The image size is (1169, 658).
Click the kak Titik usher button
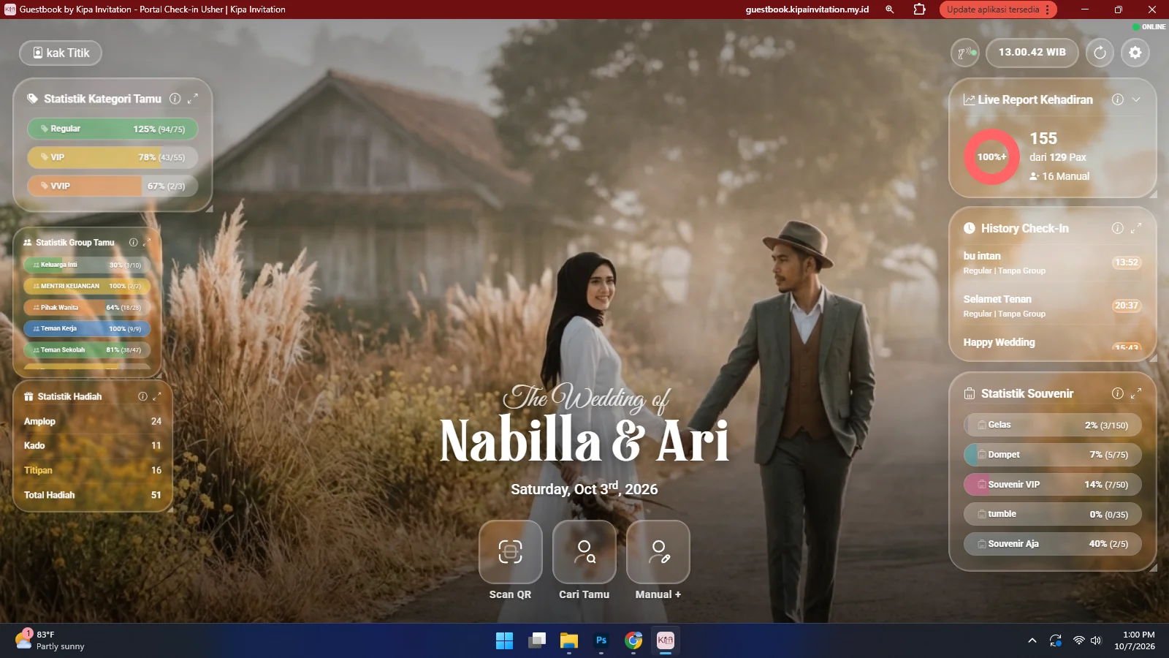point(61,53)
